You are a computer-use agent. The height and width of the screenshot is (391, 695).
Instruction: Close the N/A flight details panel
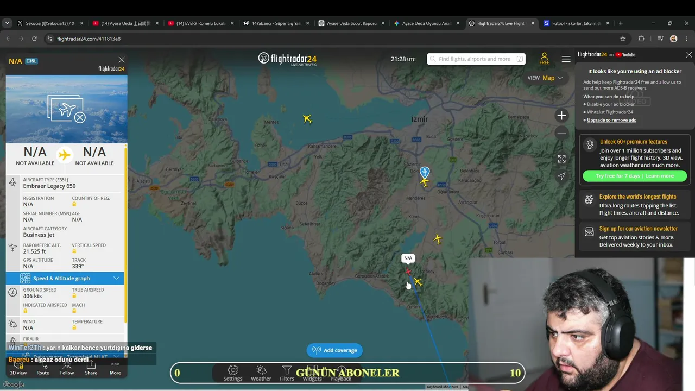pyautogui.click(x=122, y=60)
